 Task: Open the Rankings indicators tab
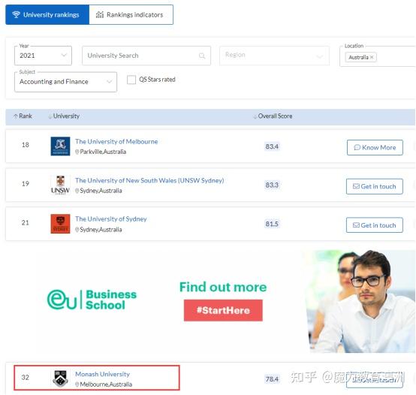(x=131, y=14)
